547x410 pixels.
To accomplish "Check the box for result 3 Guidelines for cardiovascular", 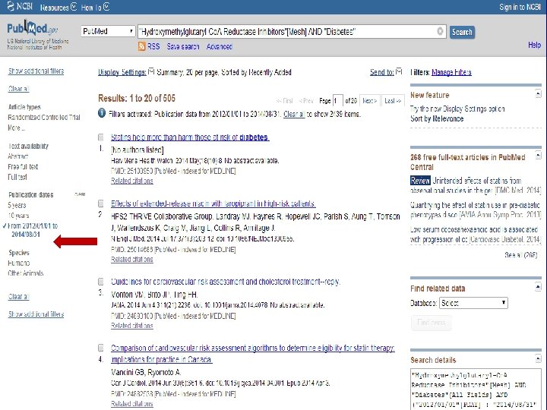I will click(101, 282).
